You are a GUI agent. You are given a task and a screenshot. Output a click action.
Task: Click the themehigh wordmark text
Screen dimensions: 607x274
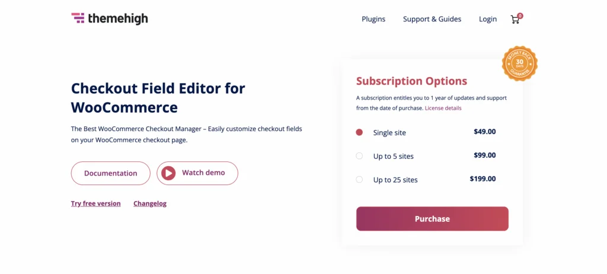pos(118,18)
